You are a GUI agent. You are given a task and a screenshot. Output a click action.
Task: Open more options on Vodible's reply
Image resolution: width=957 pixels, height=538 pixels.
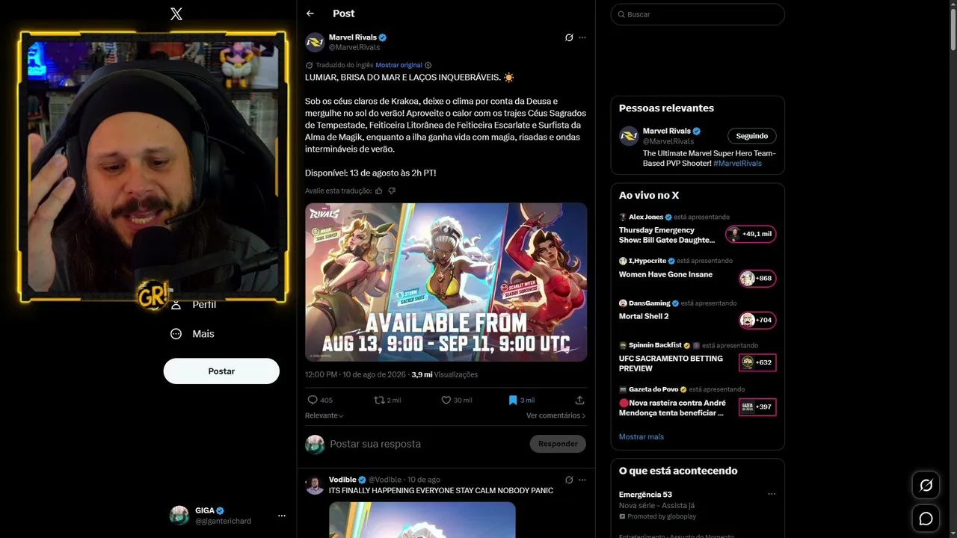click(x=582, y=480)
